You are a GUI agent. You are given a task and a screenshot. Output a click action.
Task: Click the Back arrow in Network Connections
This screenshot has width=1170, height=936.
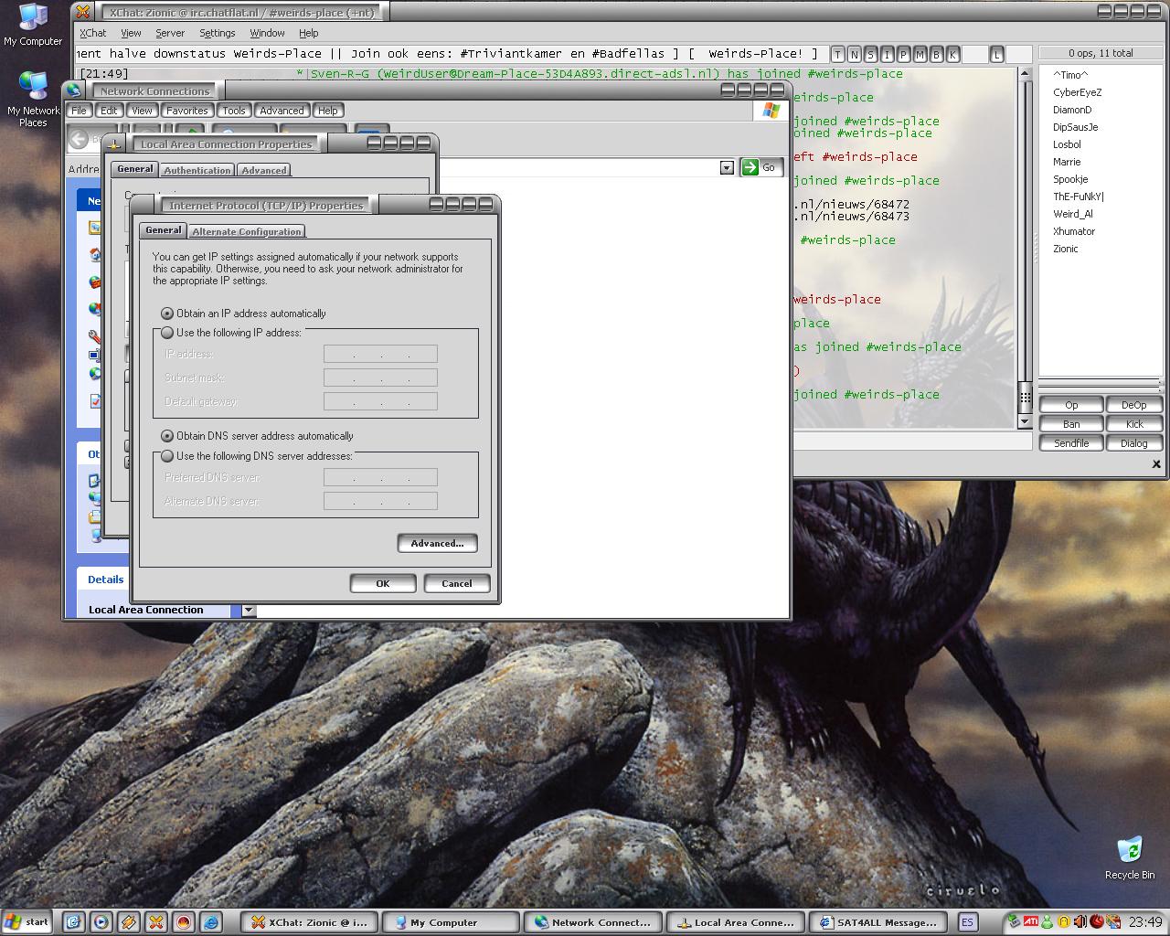coord(79,139)
